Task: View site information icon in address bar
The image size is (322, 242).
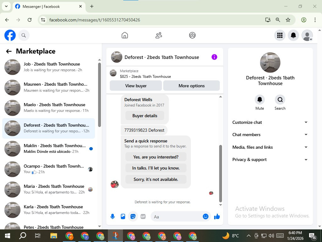Action: 43,20
